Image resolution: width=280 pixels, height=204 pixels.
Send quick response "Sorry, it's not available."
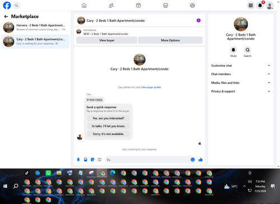pos(109,134)
